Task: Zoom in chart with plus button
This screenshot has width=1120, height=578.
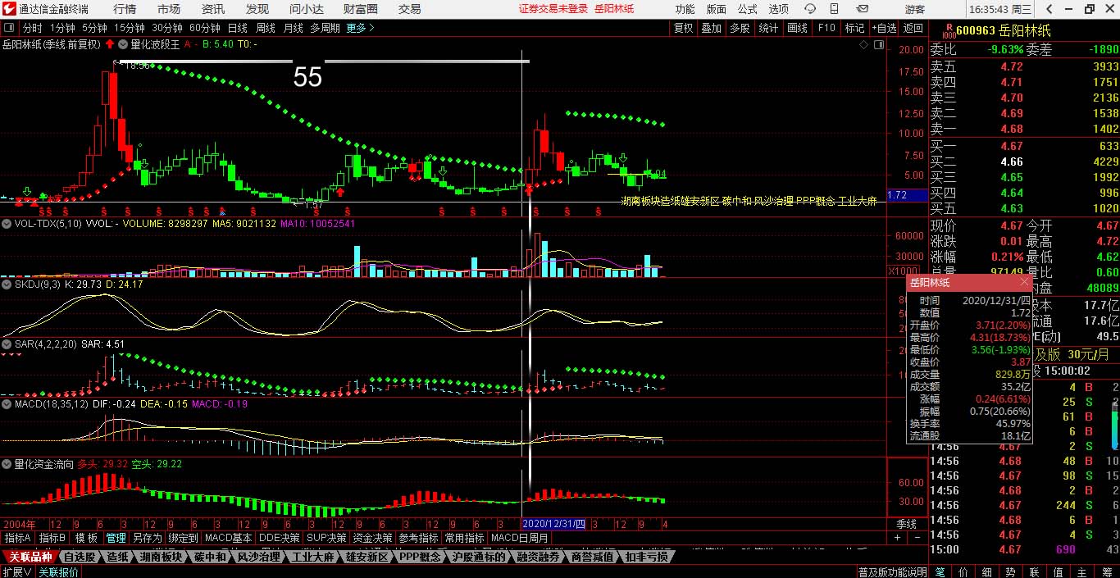Action: tap(897, 538)
